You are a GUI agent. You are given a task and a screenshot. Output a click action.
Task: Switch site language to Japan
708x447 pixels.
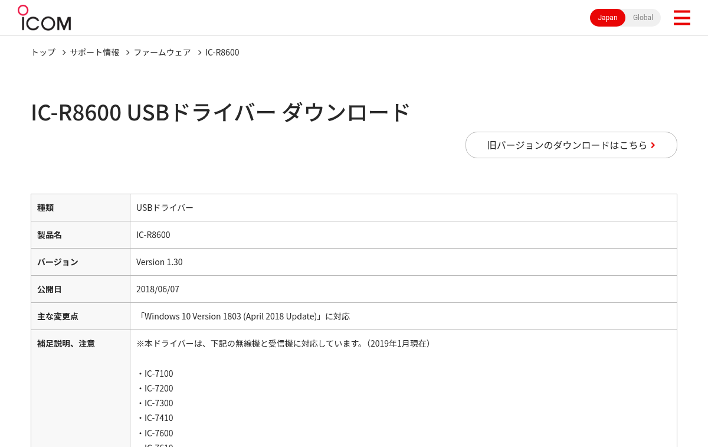(x=608, y=18)
